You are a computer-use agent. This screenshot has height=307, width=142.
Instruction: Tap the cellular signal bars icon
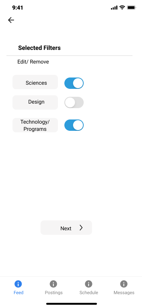click(x=114, y=8)
